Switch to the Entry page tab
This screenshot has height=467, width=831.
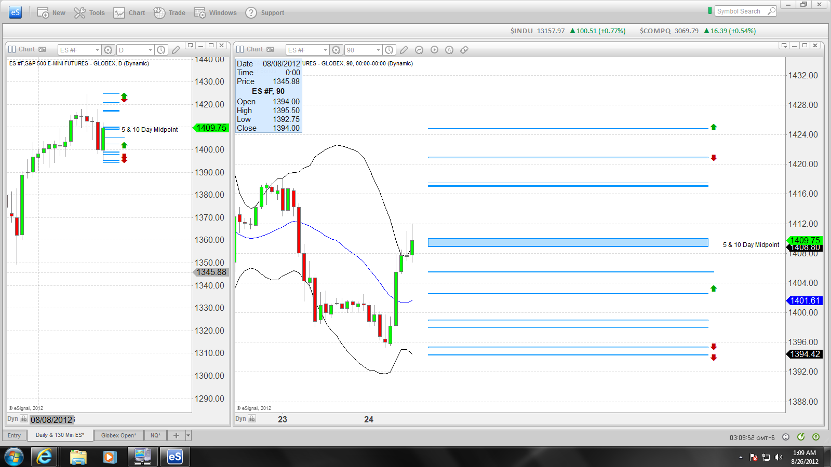(x=15, y=435)
